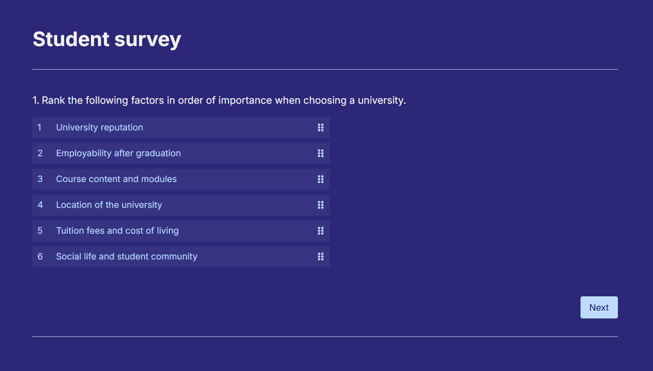Click rank number 6 in the list
Image resolution: width=653 pixels, height=371 pixels.
pos(40,257)
